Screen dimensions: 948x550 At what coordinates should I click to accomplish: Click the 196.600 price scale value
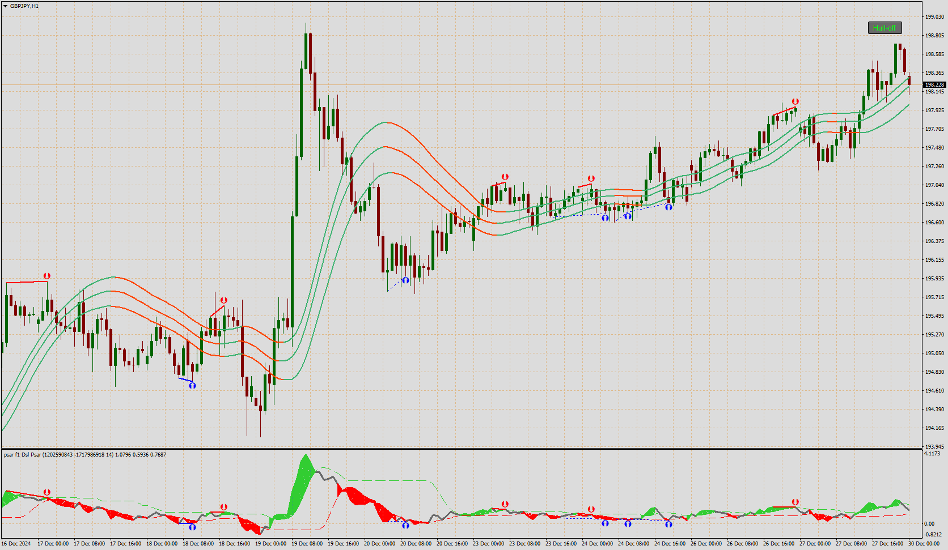coord(934,223)
